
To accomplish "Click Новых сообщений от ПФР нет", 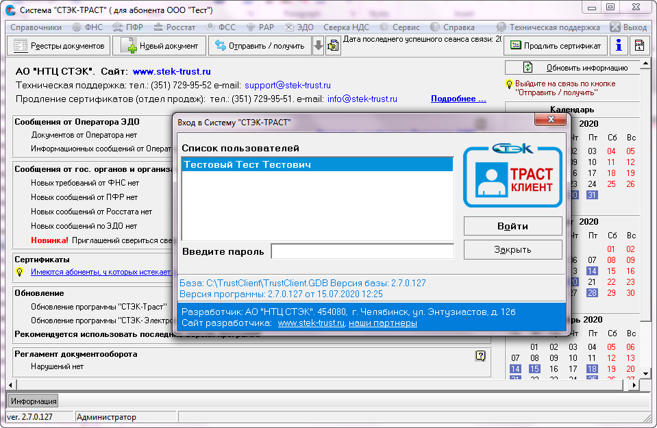I will 84,197.
